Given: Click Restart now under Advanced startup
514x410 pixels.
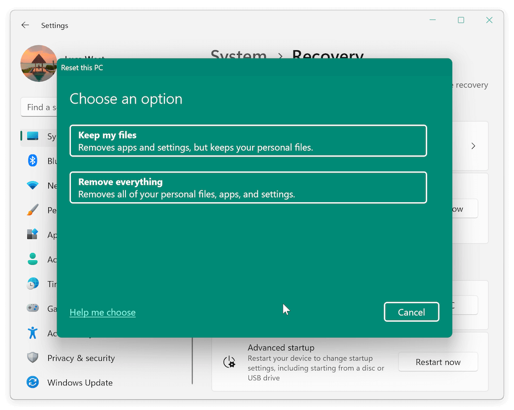Looking at the screenshot, I should tap(438, 362).
